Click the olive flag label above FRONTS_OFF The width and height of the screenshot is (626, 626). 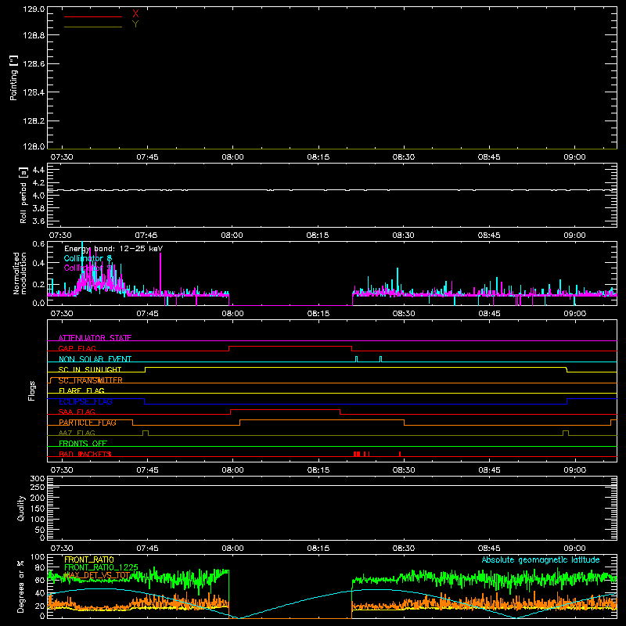point(77,433)
